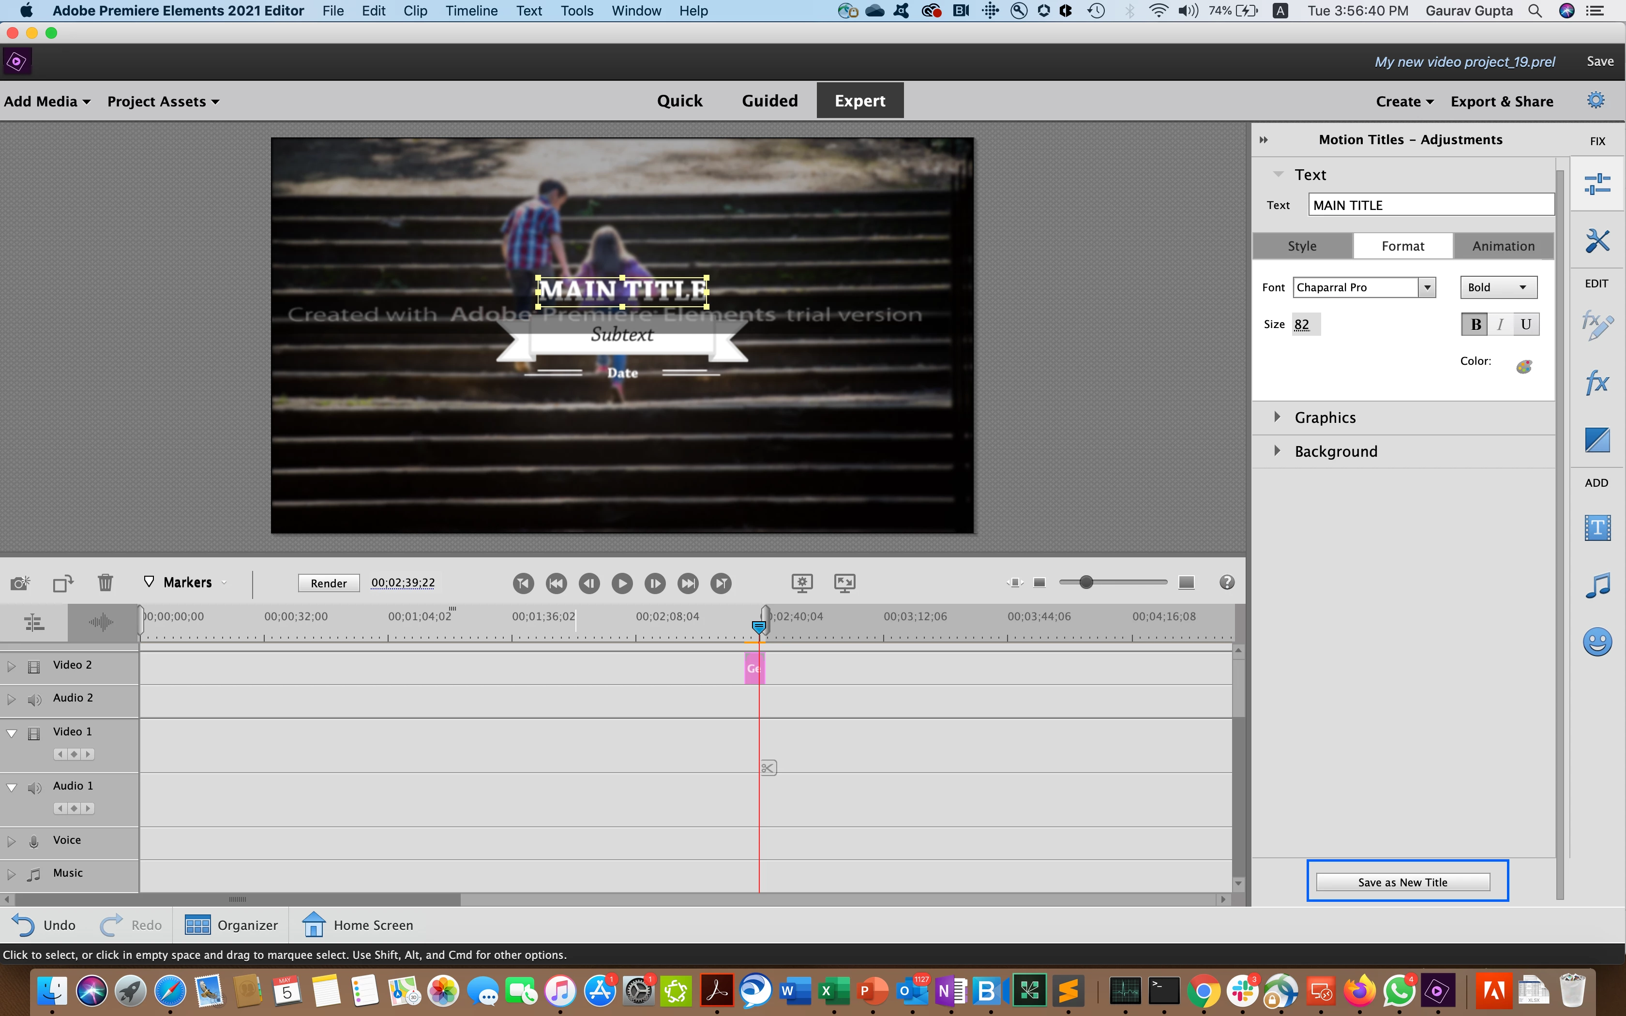This screenshot has height=1016, width=1626.
Task: Toggle Bold text formatting button
Action: coord(1475,325)
